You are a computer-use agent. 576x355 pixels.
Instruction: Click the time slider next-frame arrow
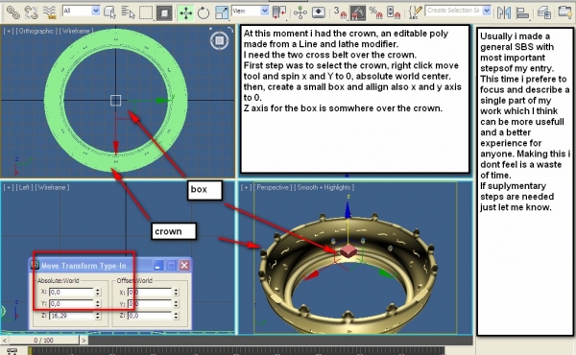pos(84,341)
